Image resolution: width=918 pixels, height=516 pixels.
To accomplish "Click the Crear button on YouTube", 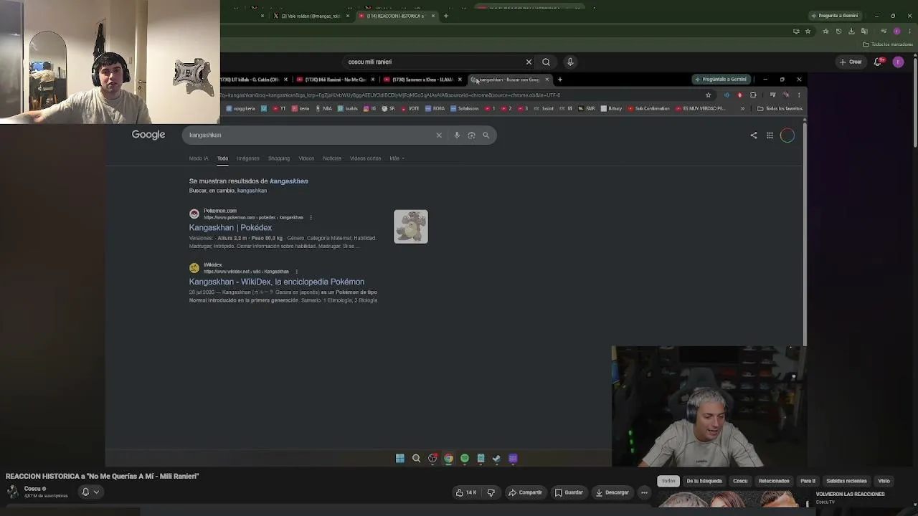I will (x=851, y=62).
